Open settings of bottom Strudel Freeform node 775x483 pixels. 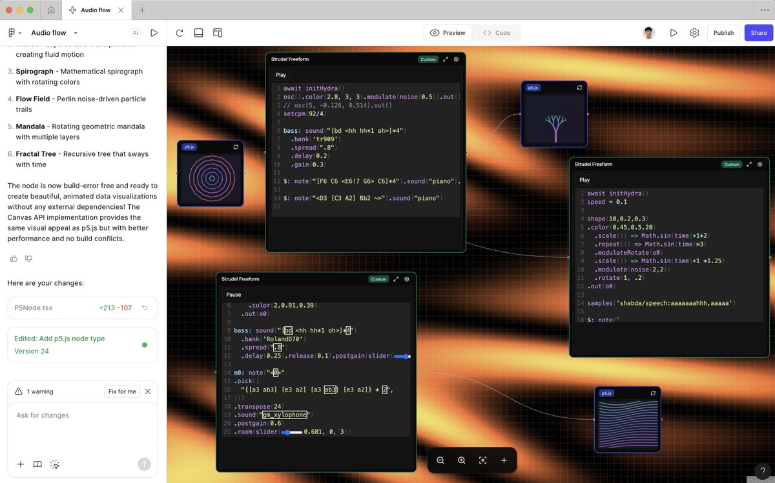(407, 279)
